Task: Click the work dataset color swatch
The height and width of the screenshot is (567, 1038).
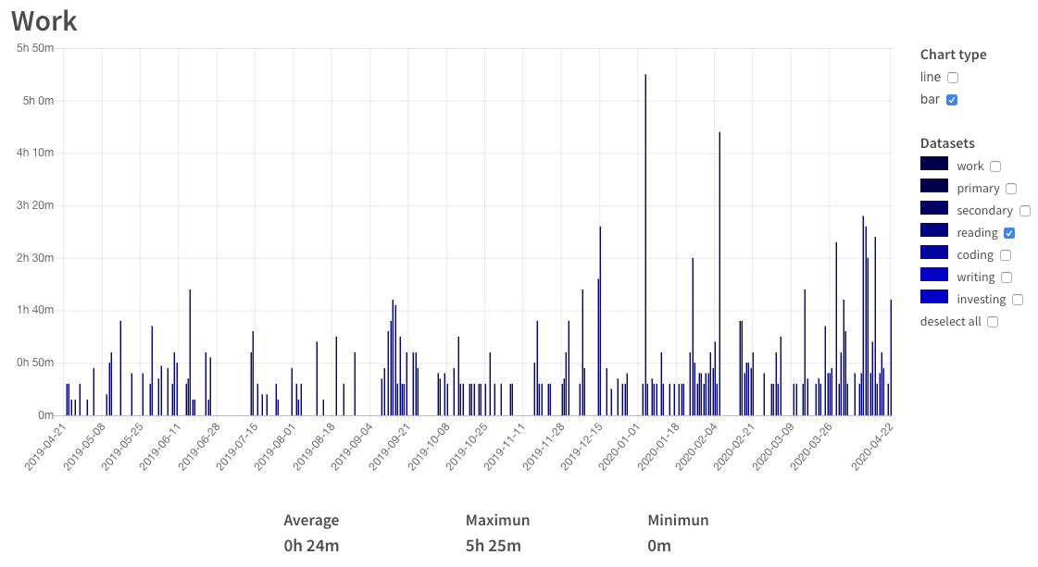Action: pos(934,164)
